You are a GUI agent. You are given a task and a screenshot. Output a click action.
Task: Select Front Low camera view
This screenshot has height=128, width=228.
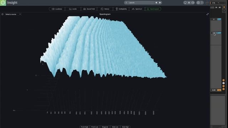(x=95, y=127)
